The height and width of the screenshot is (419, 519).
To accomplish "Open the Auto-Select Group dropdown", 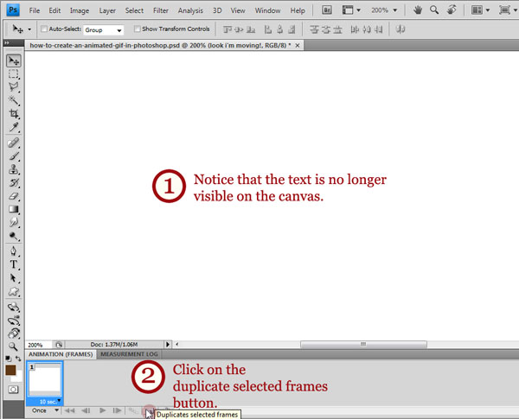I will tap(103, 29).
